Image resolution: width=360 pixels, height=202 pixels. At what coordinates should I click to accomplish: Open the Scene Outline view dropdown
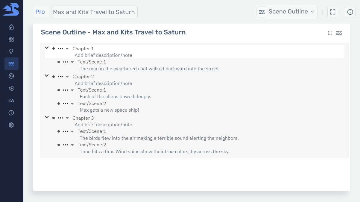286,12
